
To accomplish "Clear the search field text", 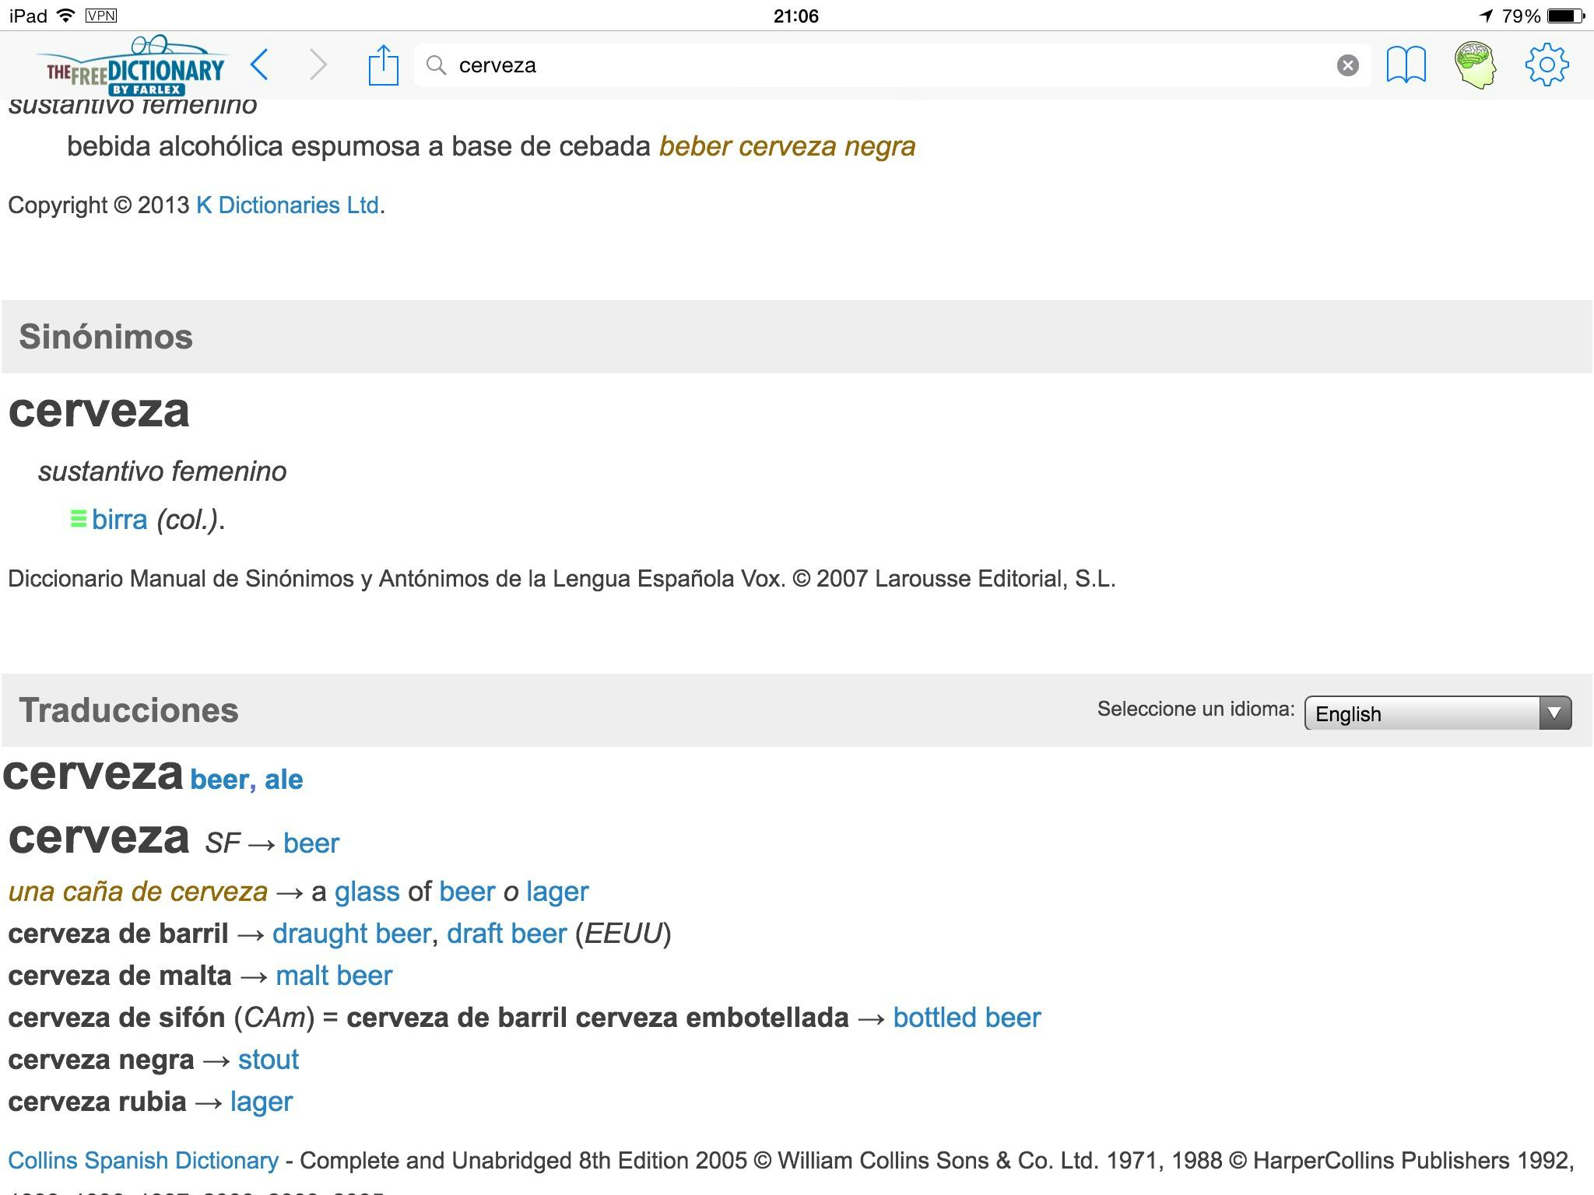I will point(1347,65).
